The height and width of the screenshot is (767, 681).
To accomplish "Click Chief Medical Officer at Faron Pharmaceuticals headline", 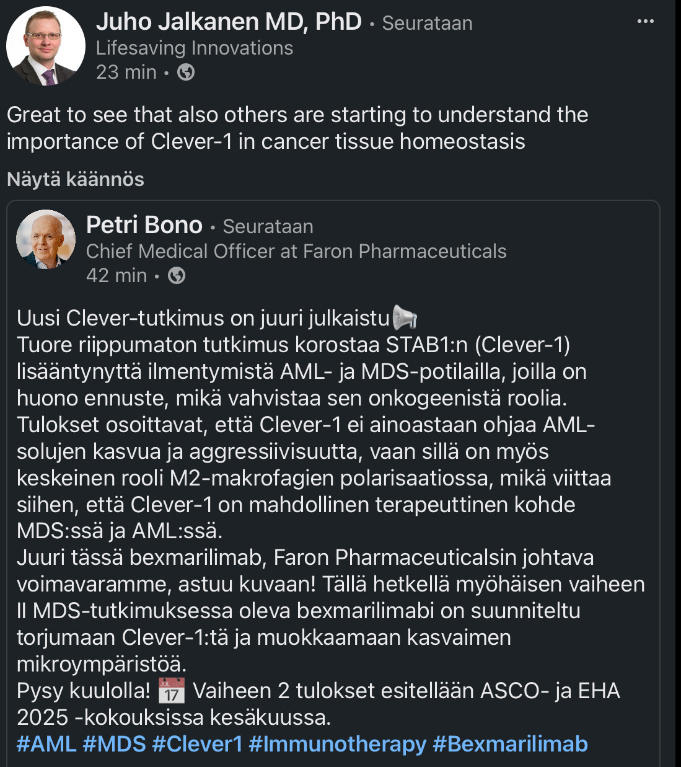I will click(x=296, y=251).
